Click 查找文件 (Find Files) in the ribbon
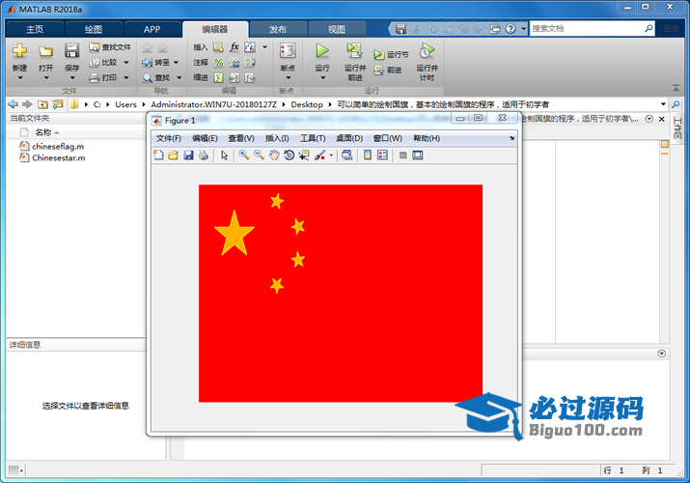 pos(110,47)
